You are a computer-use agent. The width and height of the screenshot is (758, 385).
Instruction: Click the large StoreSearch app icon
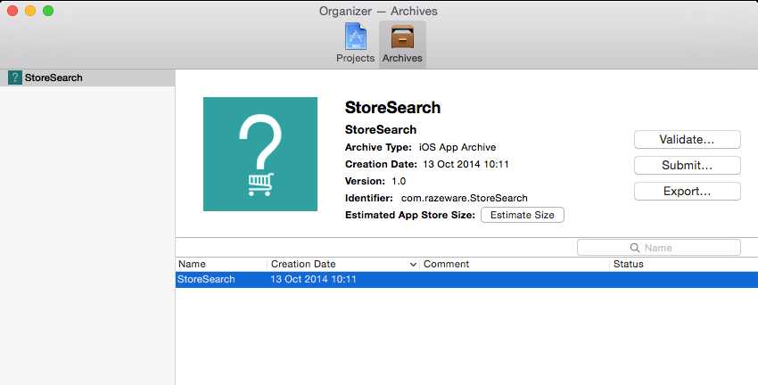(260, 154)
